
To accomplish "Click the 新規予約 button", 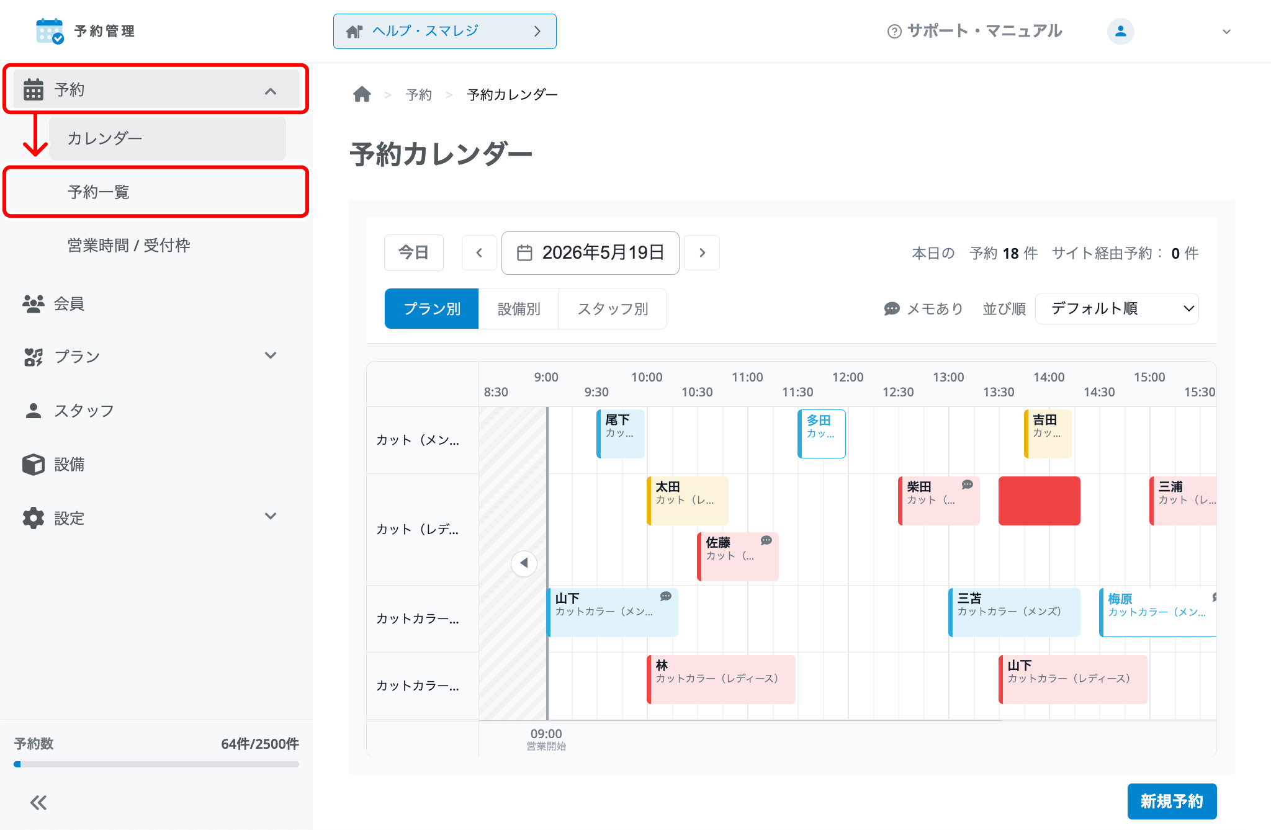I will [x=1172, y=801].
